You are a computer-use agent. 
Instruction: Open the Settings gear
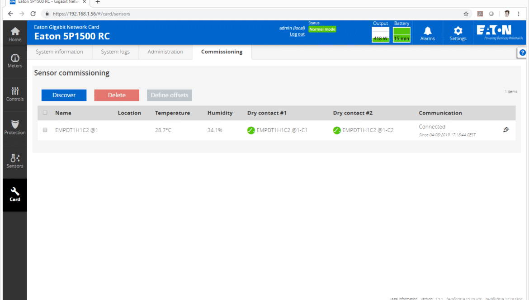tap(458, 33)
